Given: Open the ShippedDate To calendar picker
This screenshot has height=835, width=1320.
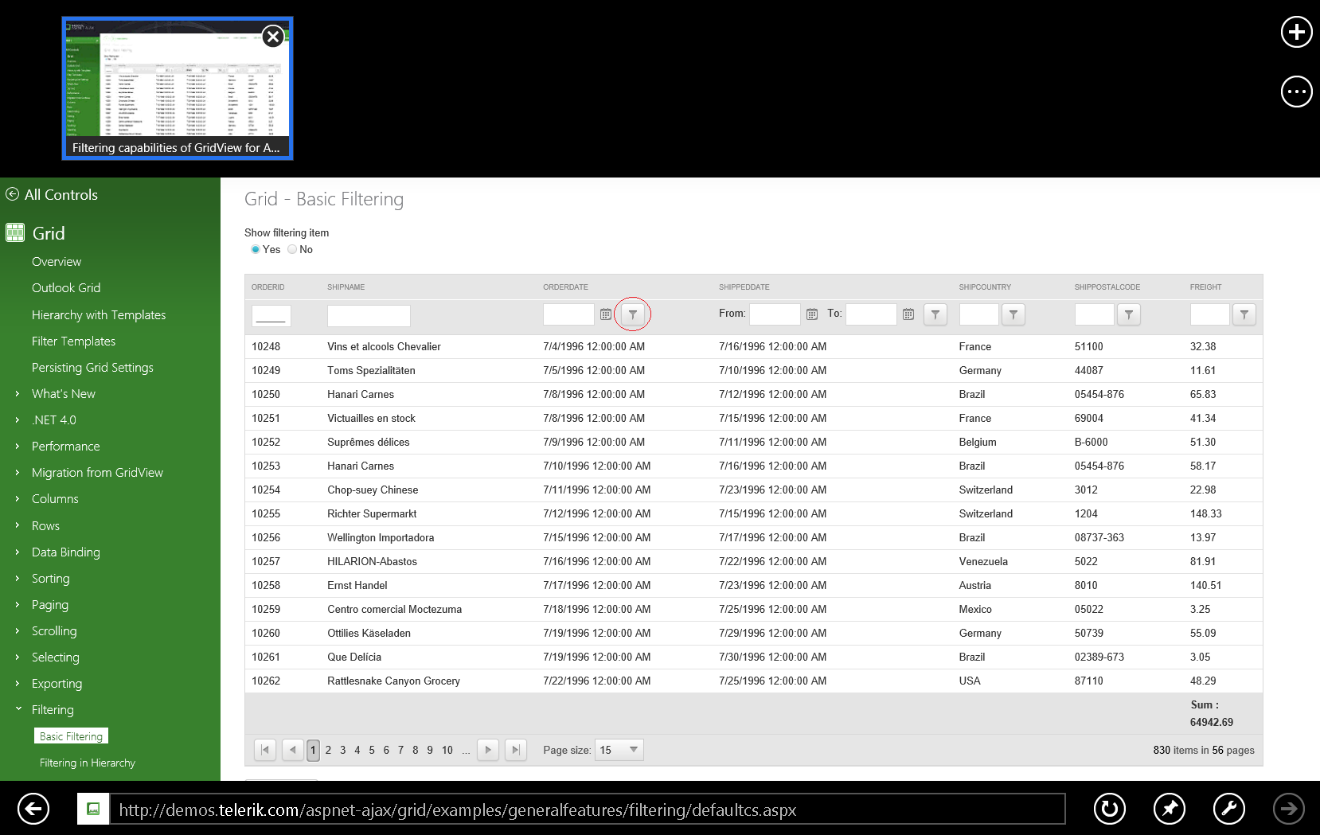Looking at the screenshot, I should (908, 314).
